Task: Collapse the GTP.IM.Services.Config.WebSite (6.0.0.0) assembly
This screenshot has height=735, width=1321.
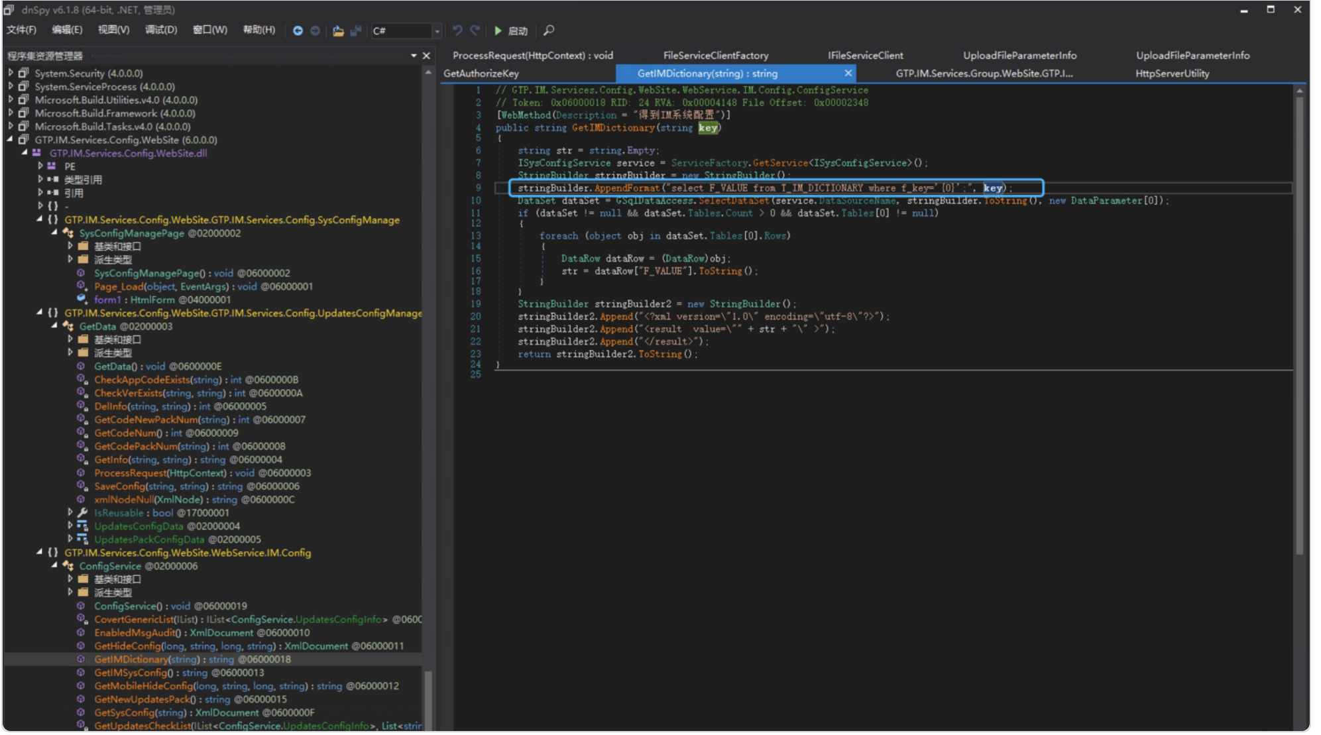Action: pos(11,140)
